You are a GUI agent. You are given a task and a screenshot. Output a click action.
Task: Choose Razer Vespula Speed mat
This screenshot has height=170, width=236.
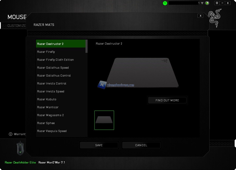52,131
